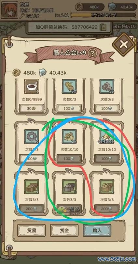The image size is (138, 264).
Task: Copy the redeem code with clipboard icon
Action: point(103,27)
